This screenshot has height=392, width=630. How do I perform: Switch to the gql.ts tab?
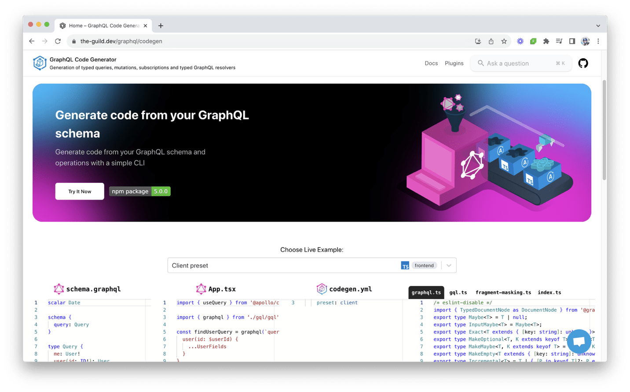[x=458, y=292]
